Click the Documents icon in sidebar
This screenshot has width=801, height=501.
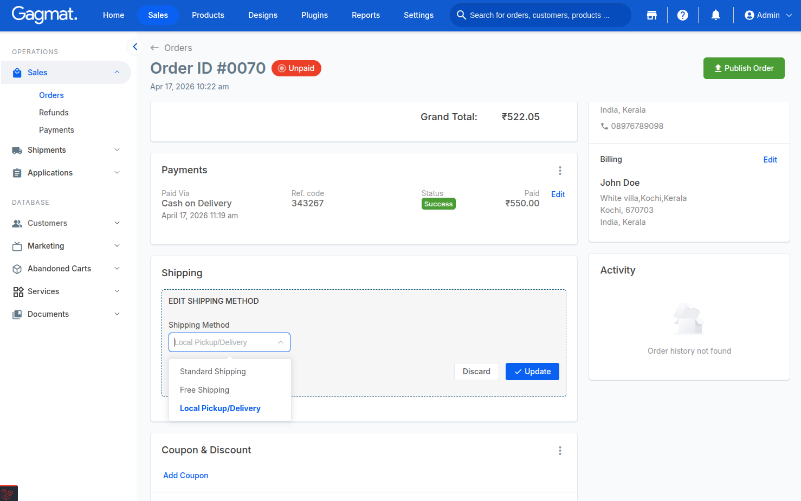[17, 314]
